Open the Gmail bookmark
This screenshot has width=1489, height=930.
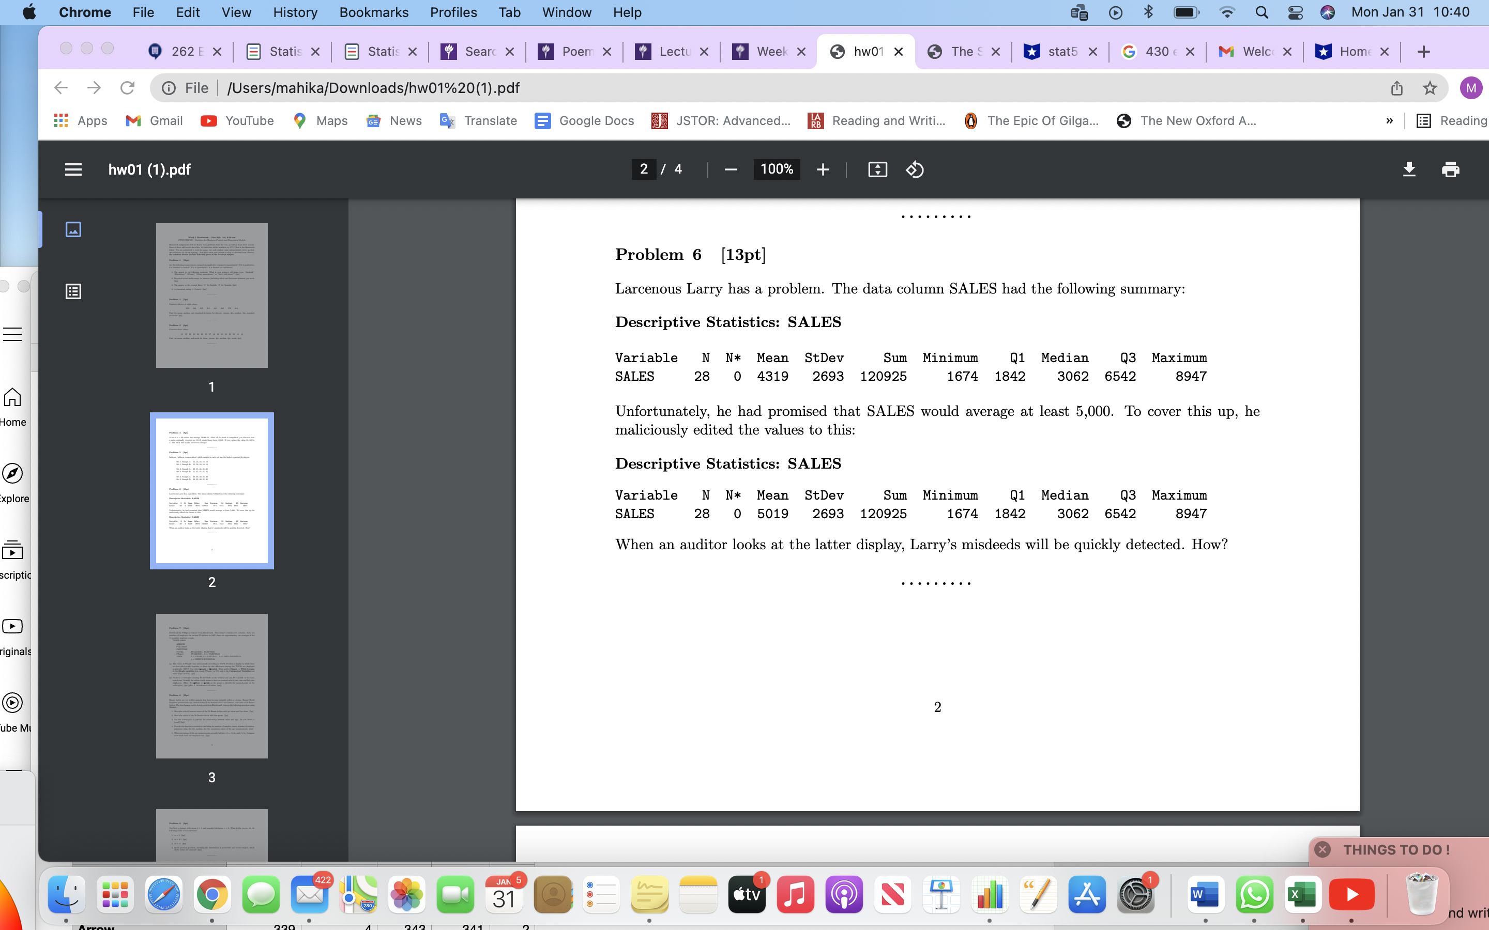(153, 120)
